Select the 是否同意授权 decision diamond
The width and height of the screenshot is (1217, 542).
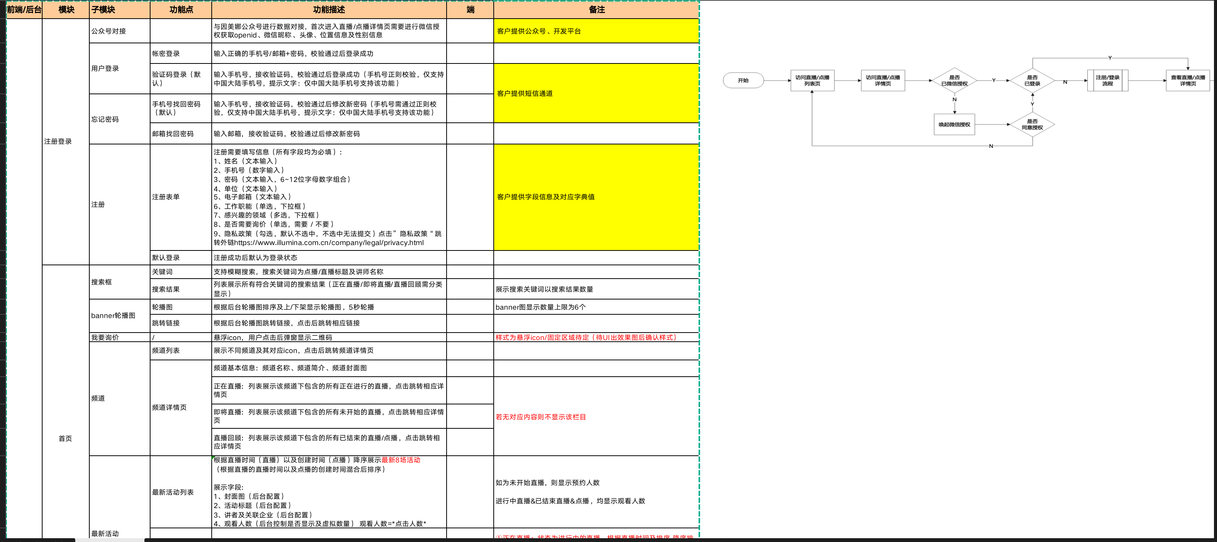(x=1032, y=124)
